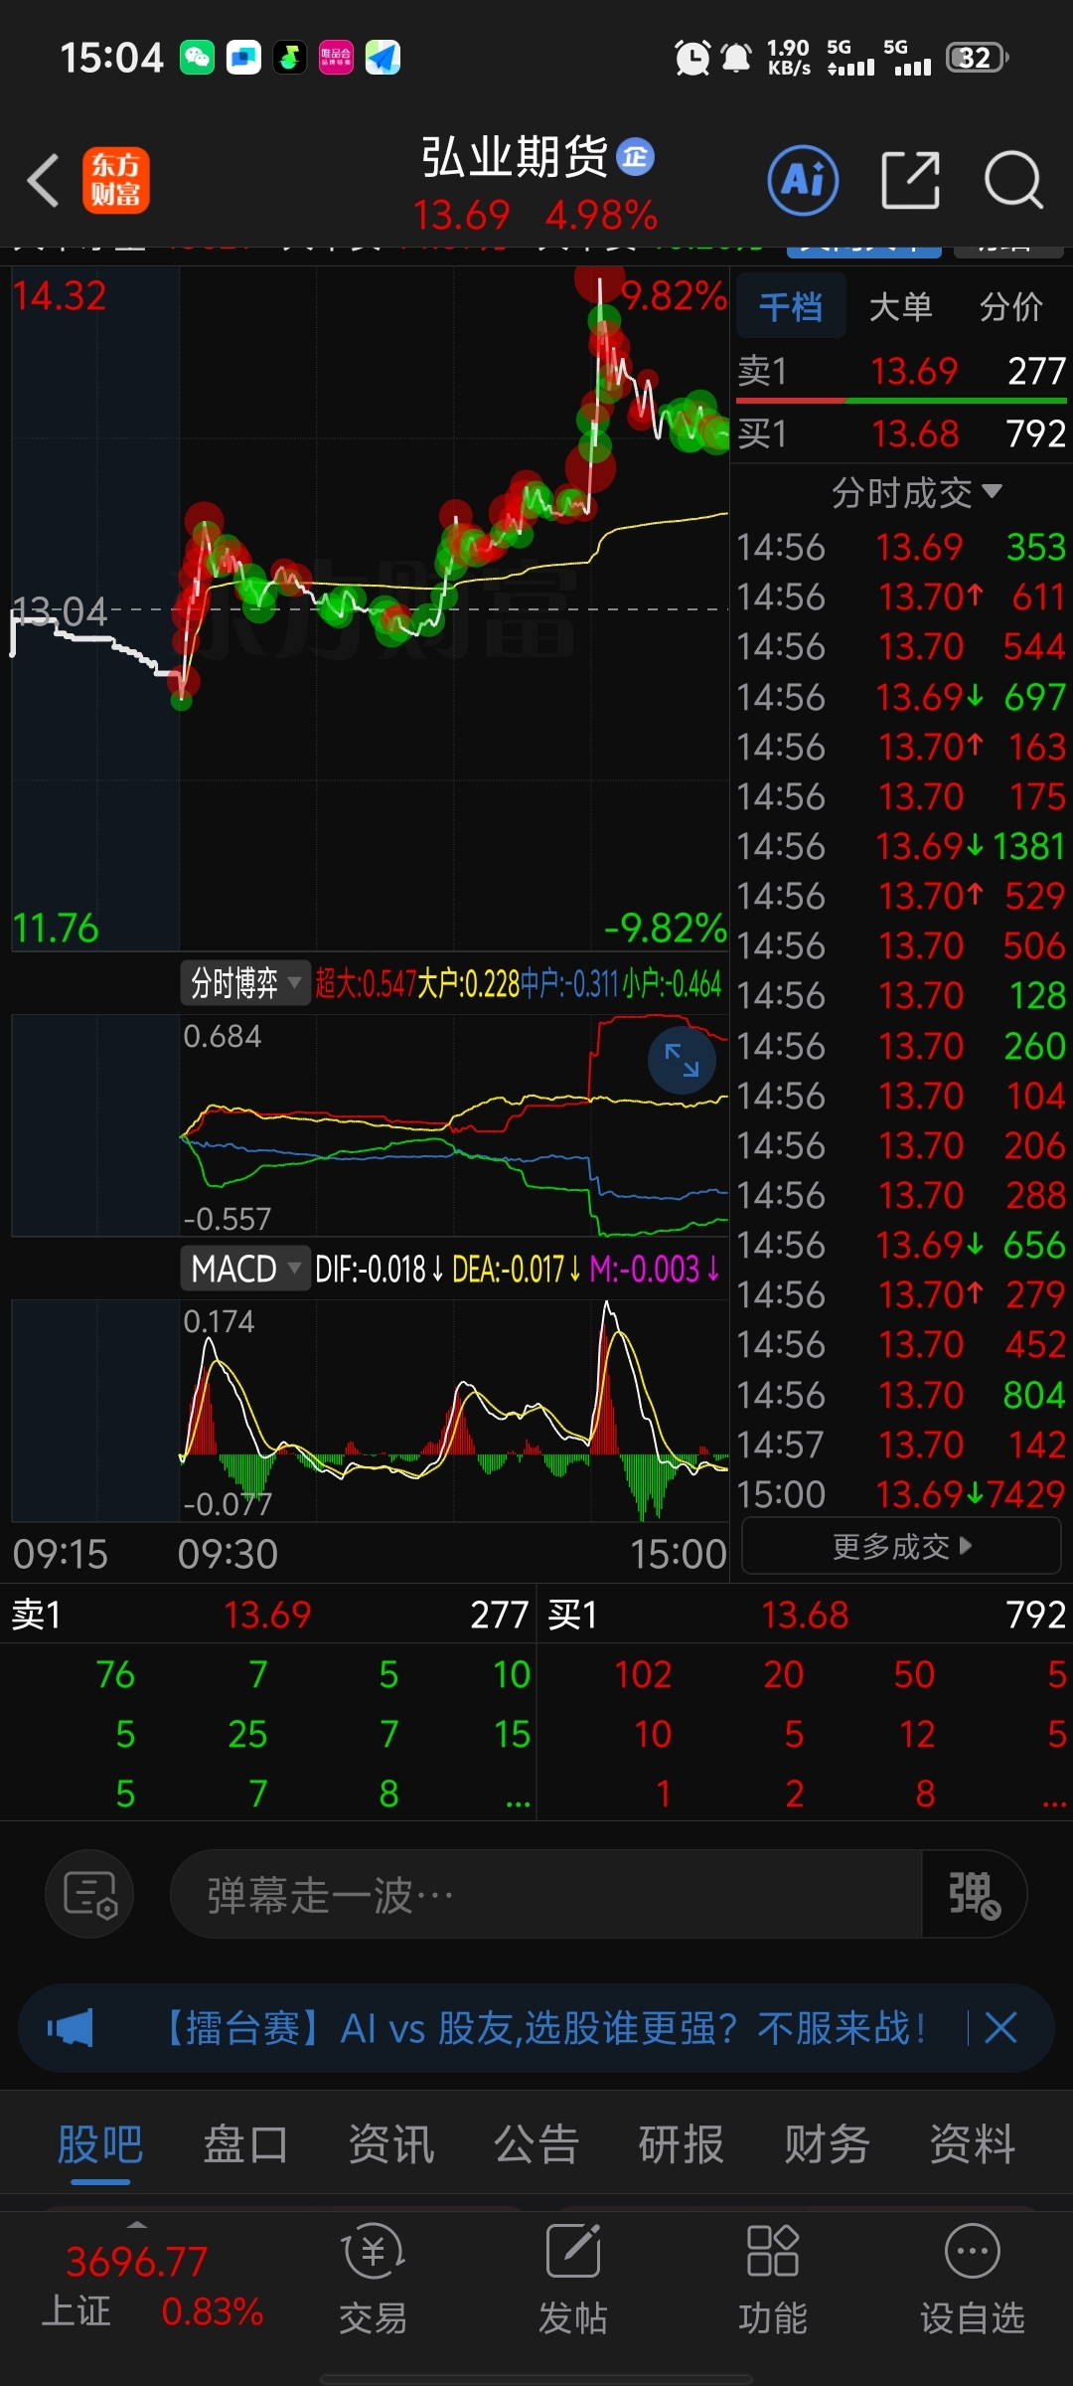Image resolution: width=1073 pixels, height=2386 pixels.
Task: Tap the 14:57 13.70 142 trade row
Action: [x=901, y=1444]
